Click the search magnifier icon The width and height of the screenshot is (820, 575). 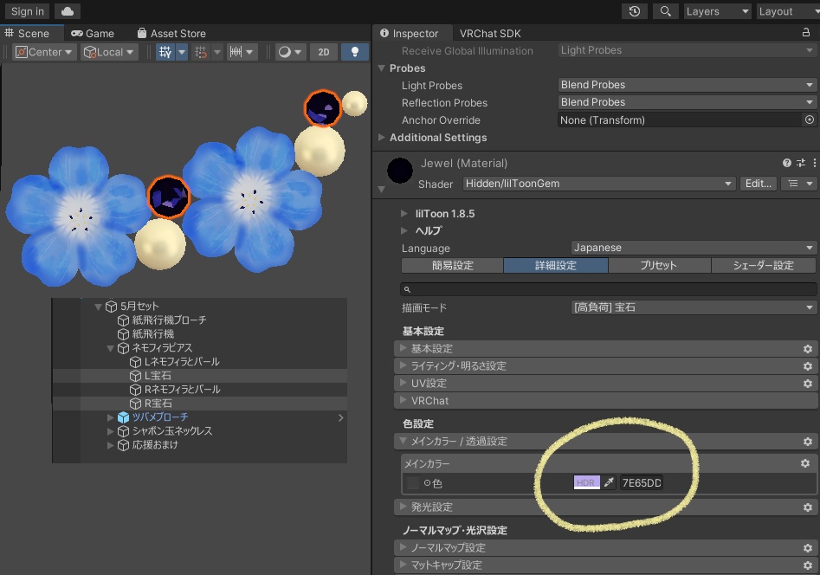(x=665, y=11)
